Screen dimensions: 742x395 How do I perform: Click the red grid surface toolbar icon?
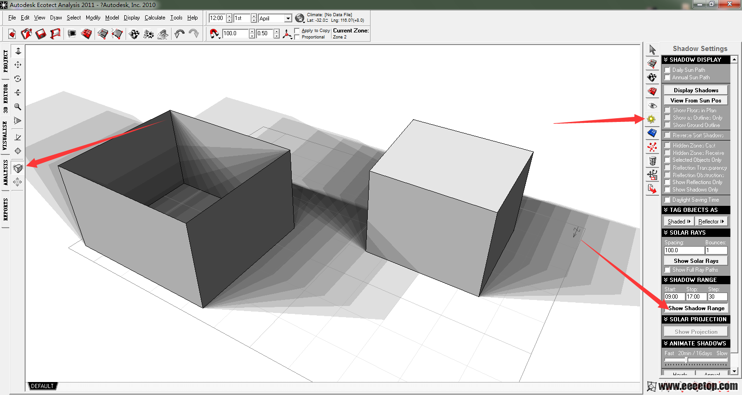coord(86,34)
